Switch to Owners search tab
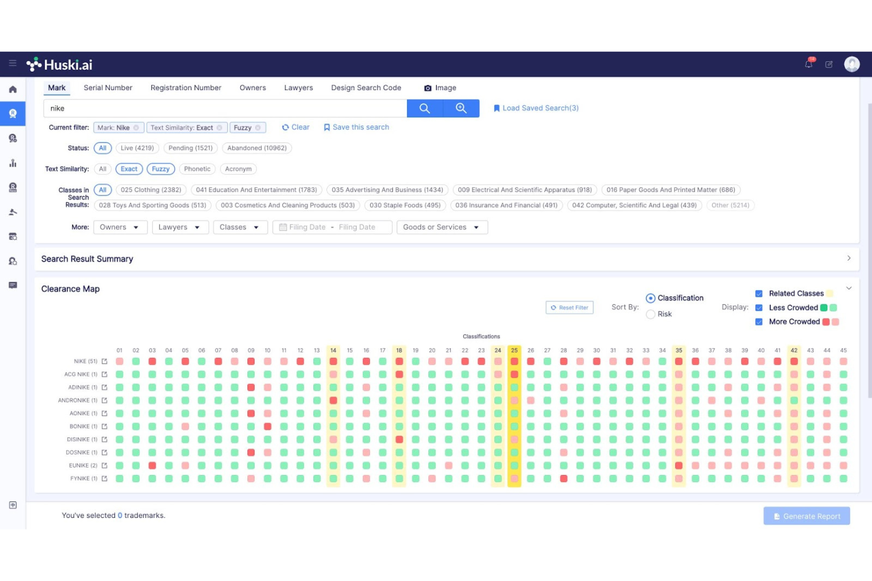Screen dimensions: 872x581 tap(253, 88)
